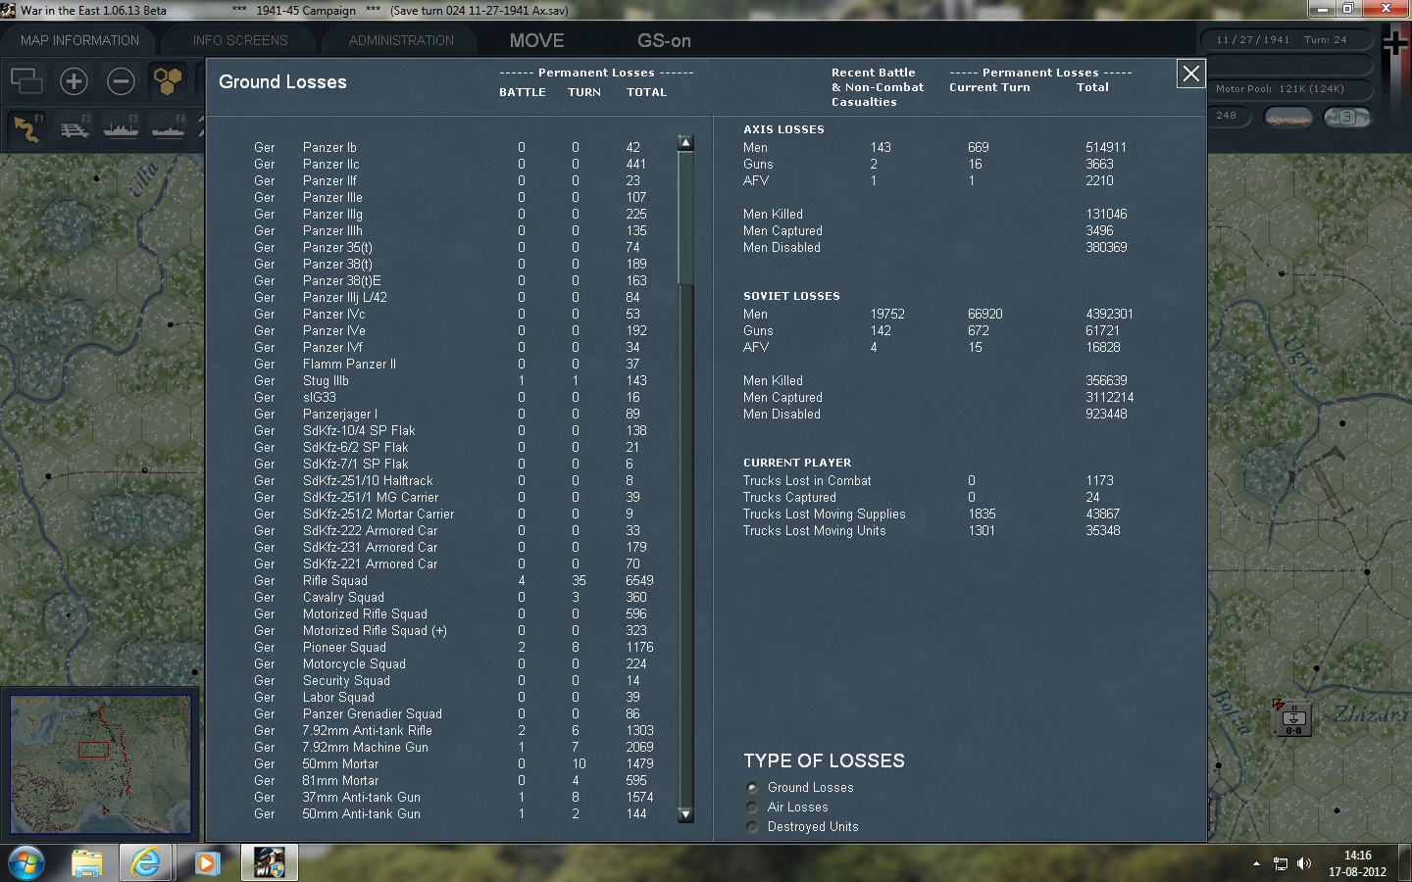Open the MAP INFORMATION tab
The height and width of the screenshot is (882, 1412).
[x=79, y=40]
